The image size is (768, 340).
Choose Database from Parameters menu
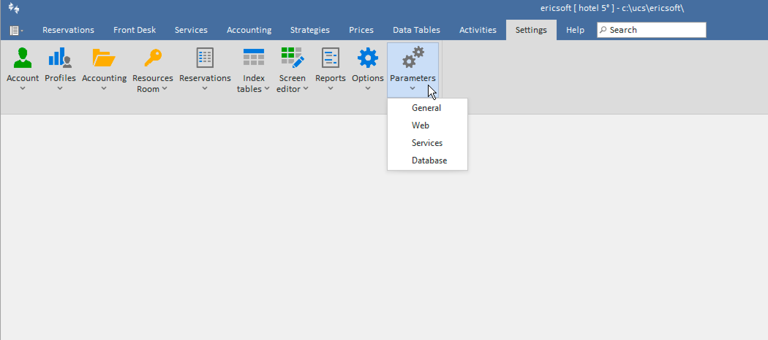click(427, 161)
